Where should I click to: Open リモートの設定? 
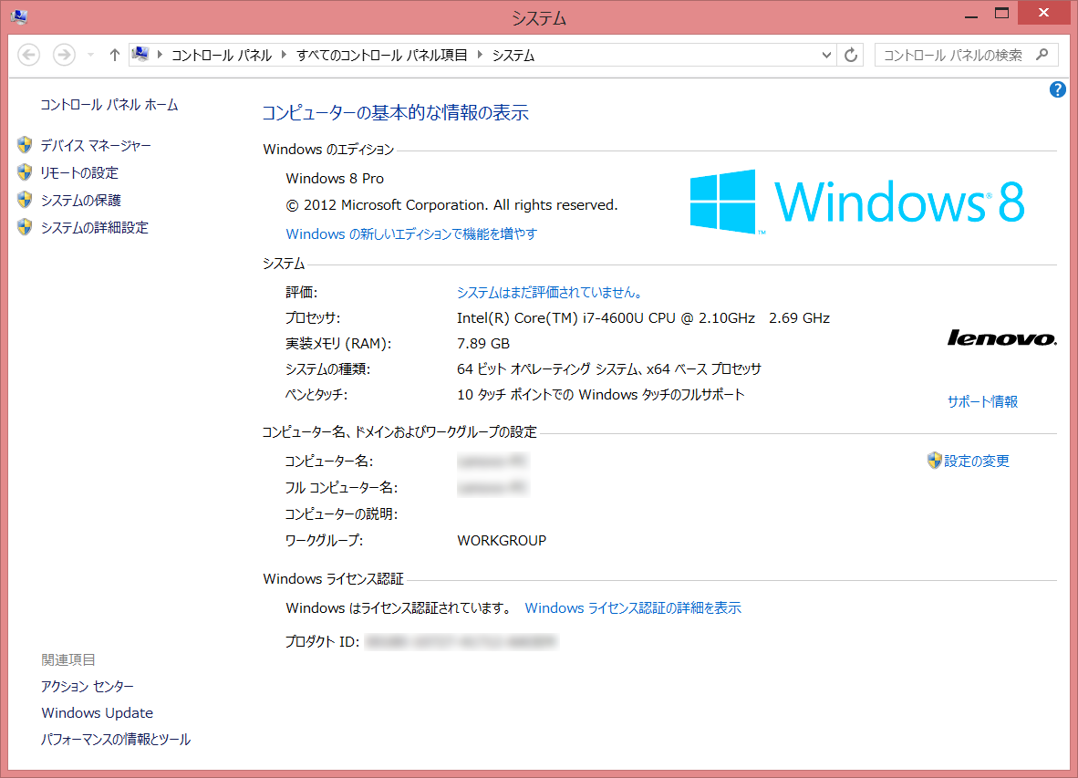pos(79,172)
